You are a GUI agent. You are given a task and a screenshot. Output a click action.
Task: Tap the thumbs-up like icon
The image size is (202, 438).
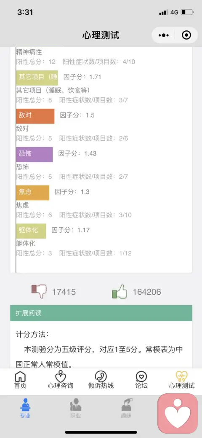pyautogui.click(x=120, y=291)
